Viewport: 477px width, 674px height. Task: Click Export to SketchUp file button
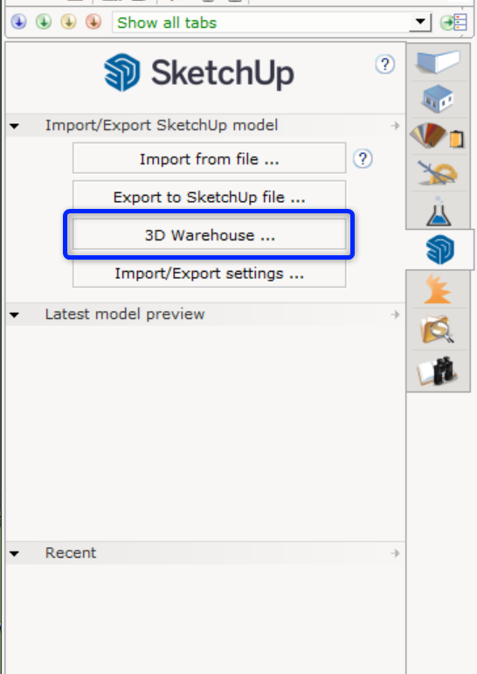210,196
